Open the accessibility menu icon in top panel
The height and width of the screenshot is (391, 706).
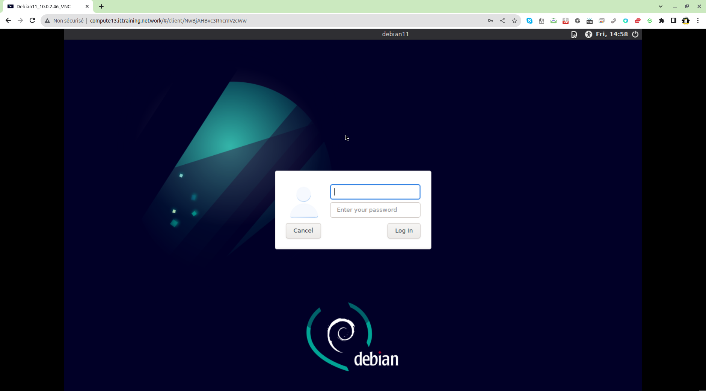coord(588,34)
